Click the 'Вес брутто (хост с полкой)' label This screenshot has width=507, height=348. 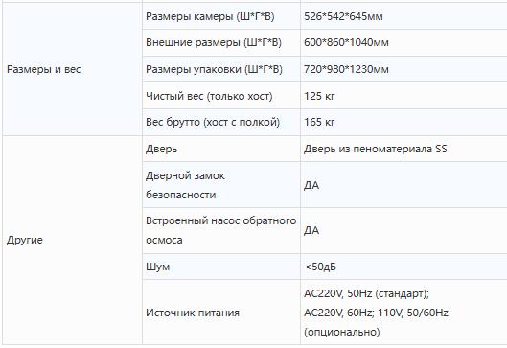[213, 122]
